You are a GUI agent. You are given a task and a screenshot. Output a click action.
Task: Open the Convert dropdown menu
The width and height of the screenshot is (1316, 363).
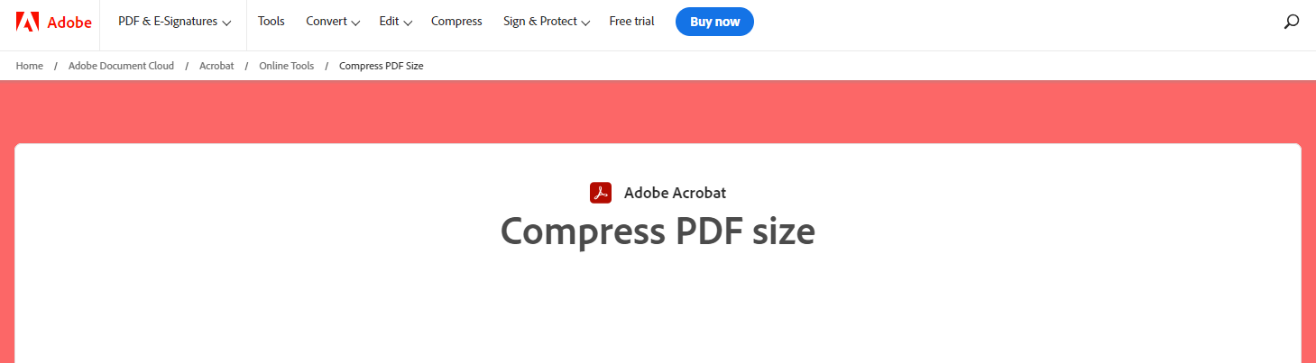click(x=333, y=22)
